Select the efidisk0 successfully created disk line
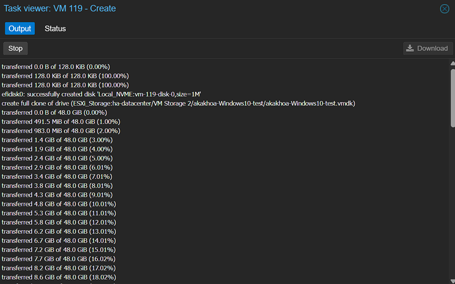 click(101, 94)
